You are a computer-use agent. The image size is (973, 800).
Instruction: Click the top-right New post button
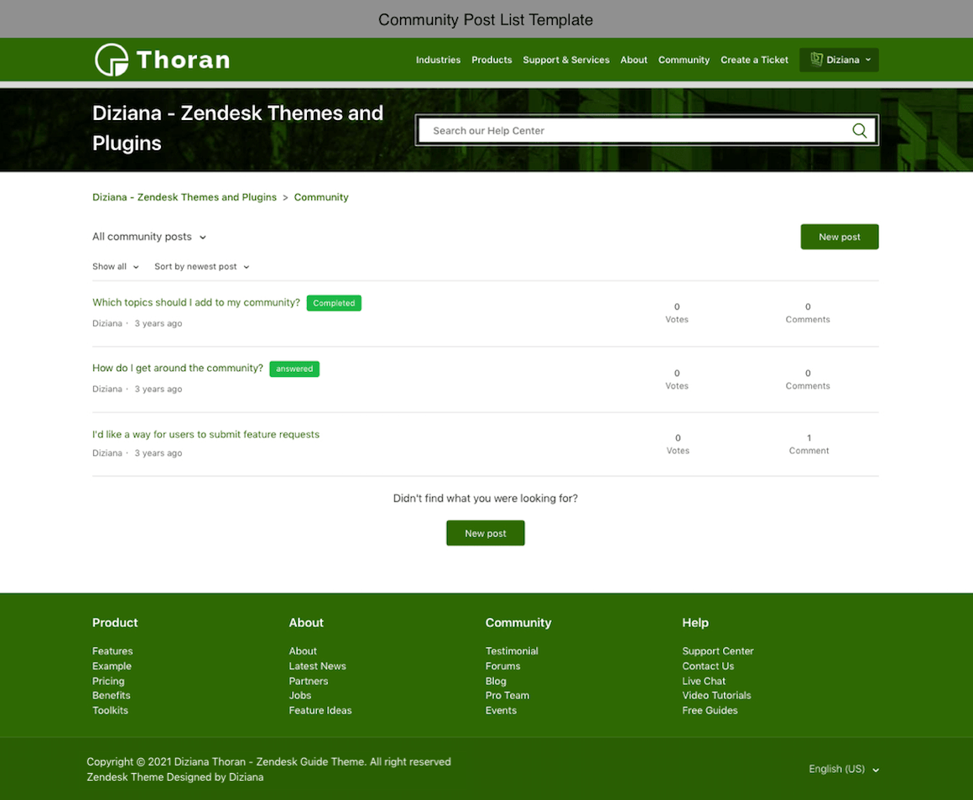(839, 237)
